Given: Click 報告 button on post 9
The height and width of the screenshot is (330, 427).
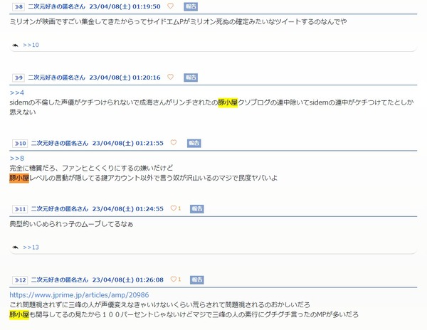Looking at the screenshot, I should pyautogui.click(x=191, y=78).
